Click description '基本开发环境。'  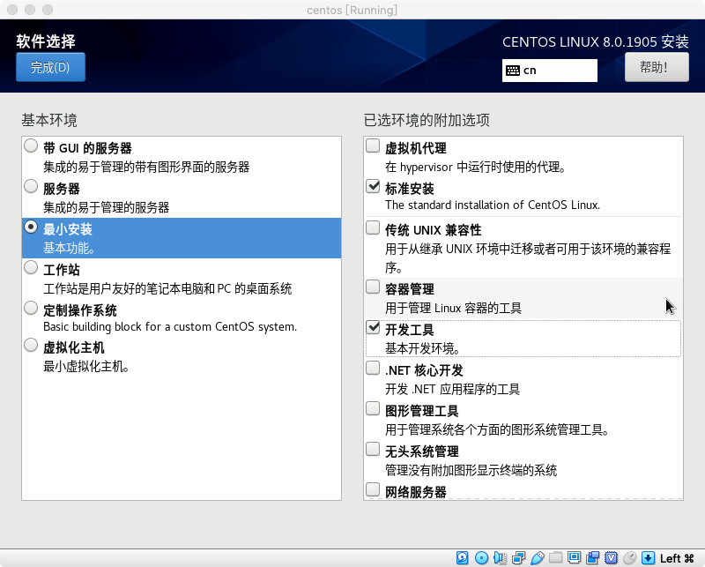point(423,348)
